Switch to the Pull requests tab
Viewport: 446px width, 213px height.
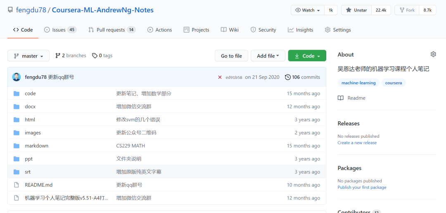[112, 30]
